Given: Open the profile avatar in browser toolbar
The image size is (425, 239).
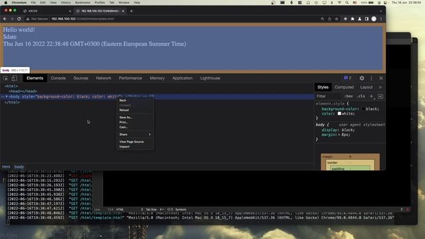Looking at the screenshot, I should point(374,19).
